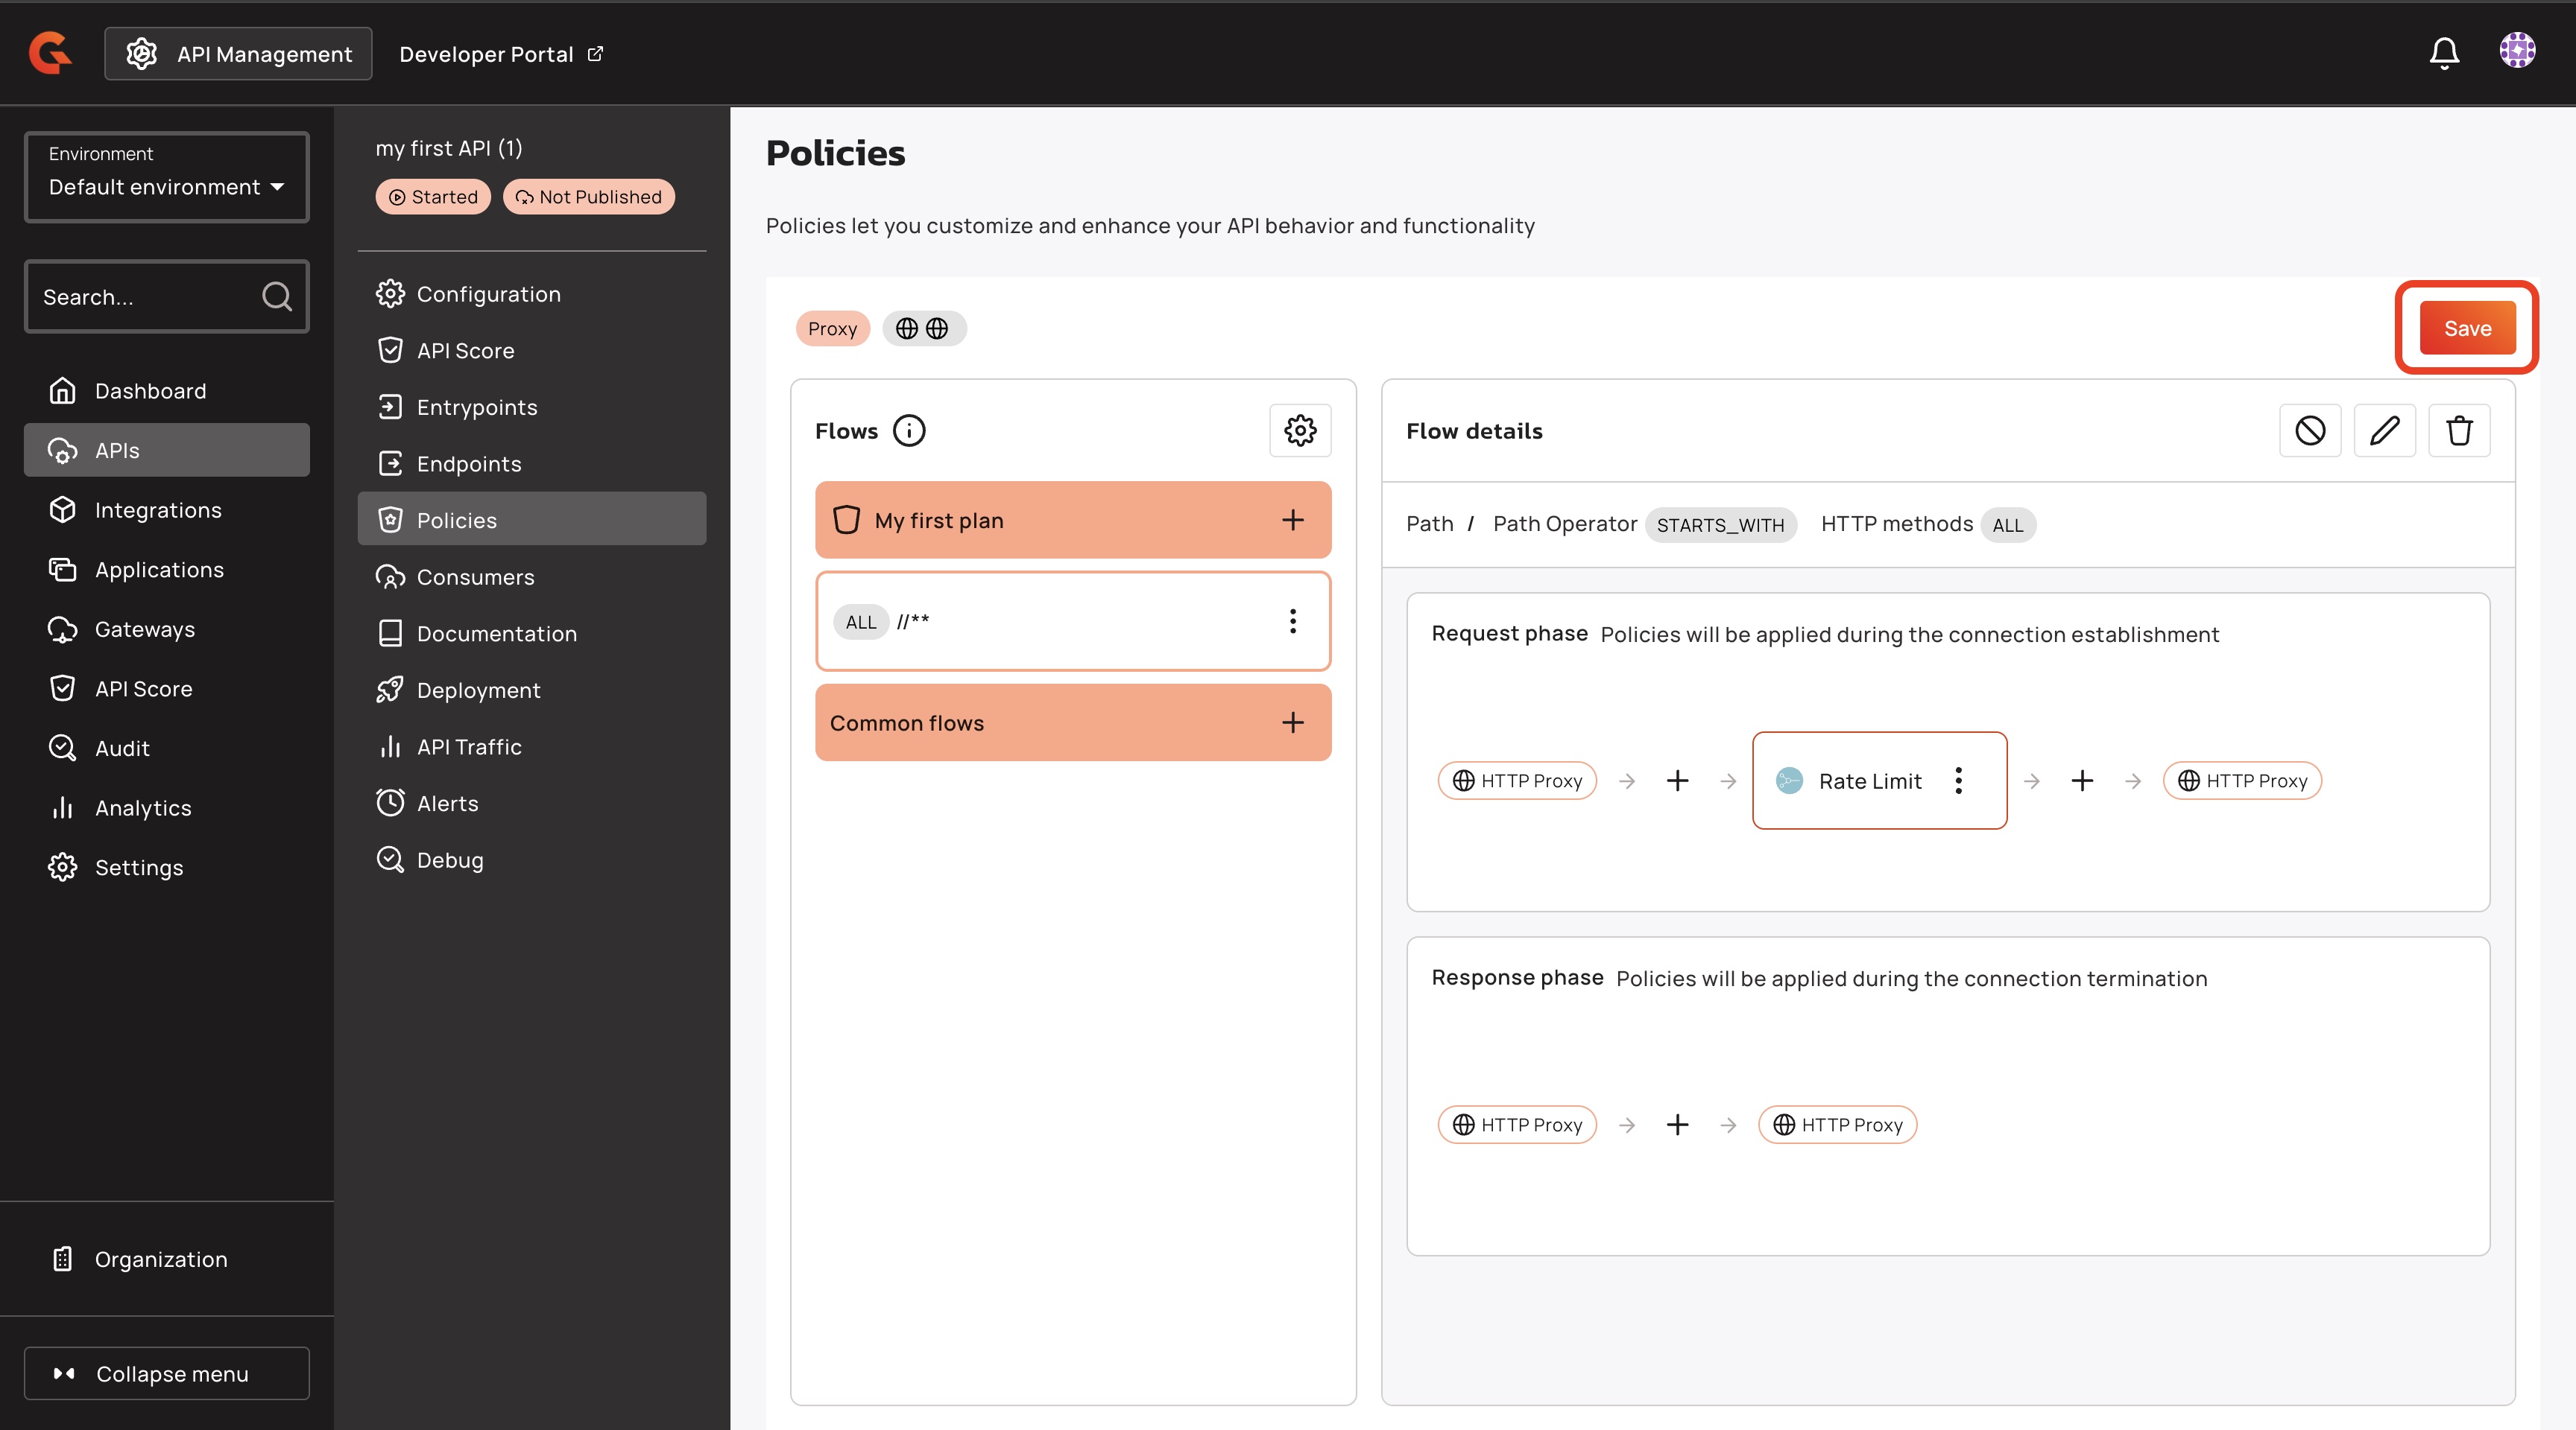Add policy before Rate Limit in Request phase
The width and height of the screenshot is (2576, 1430).
[x=1677, y=781]
